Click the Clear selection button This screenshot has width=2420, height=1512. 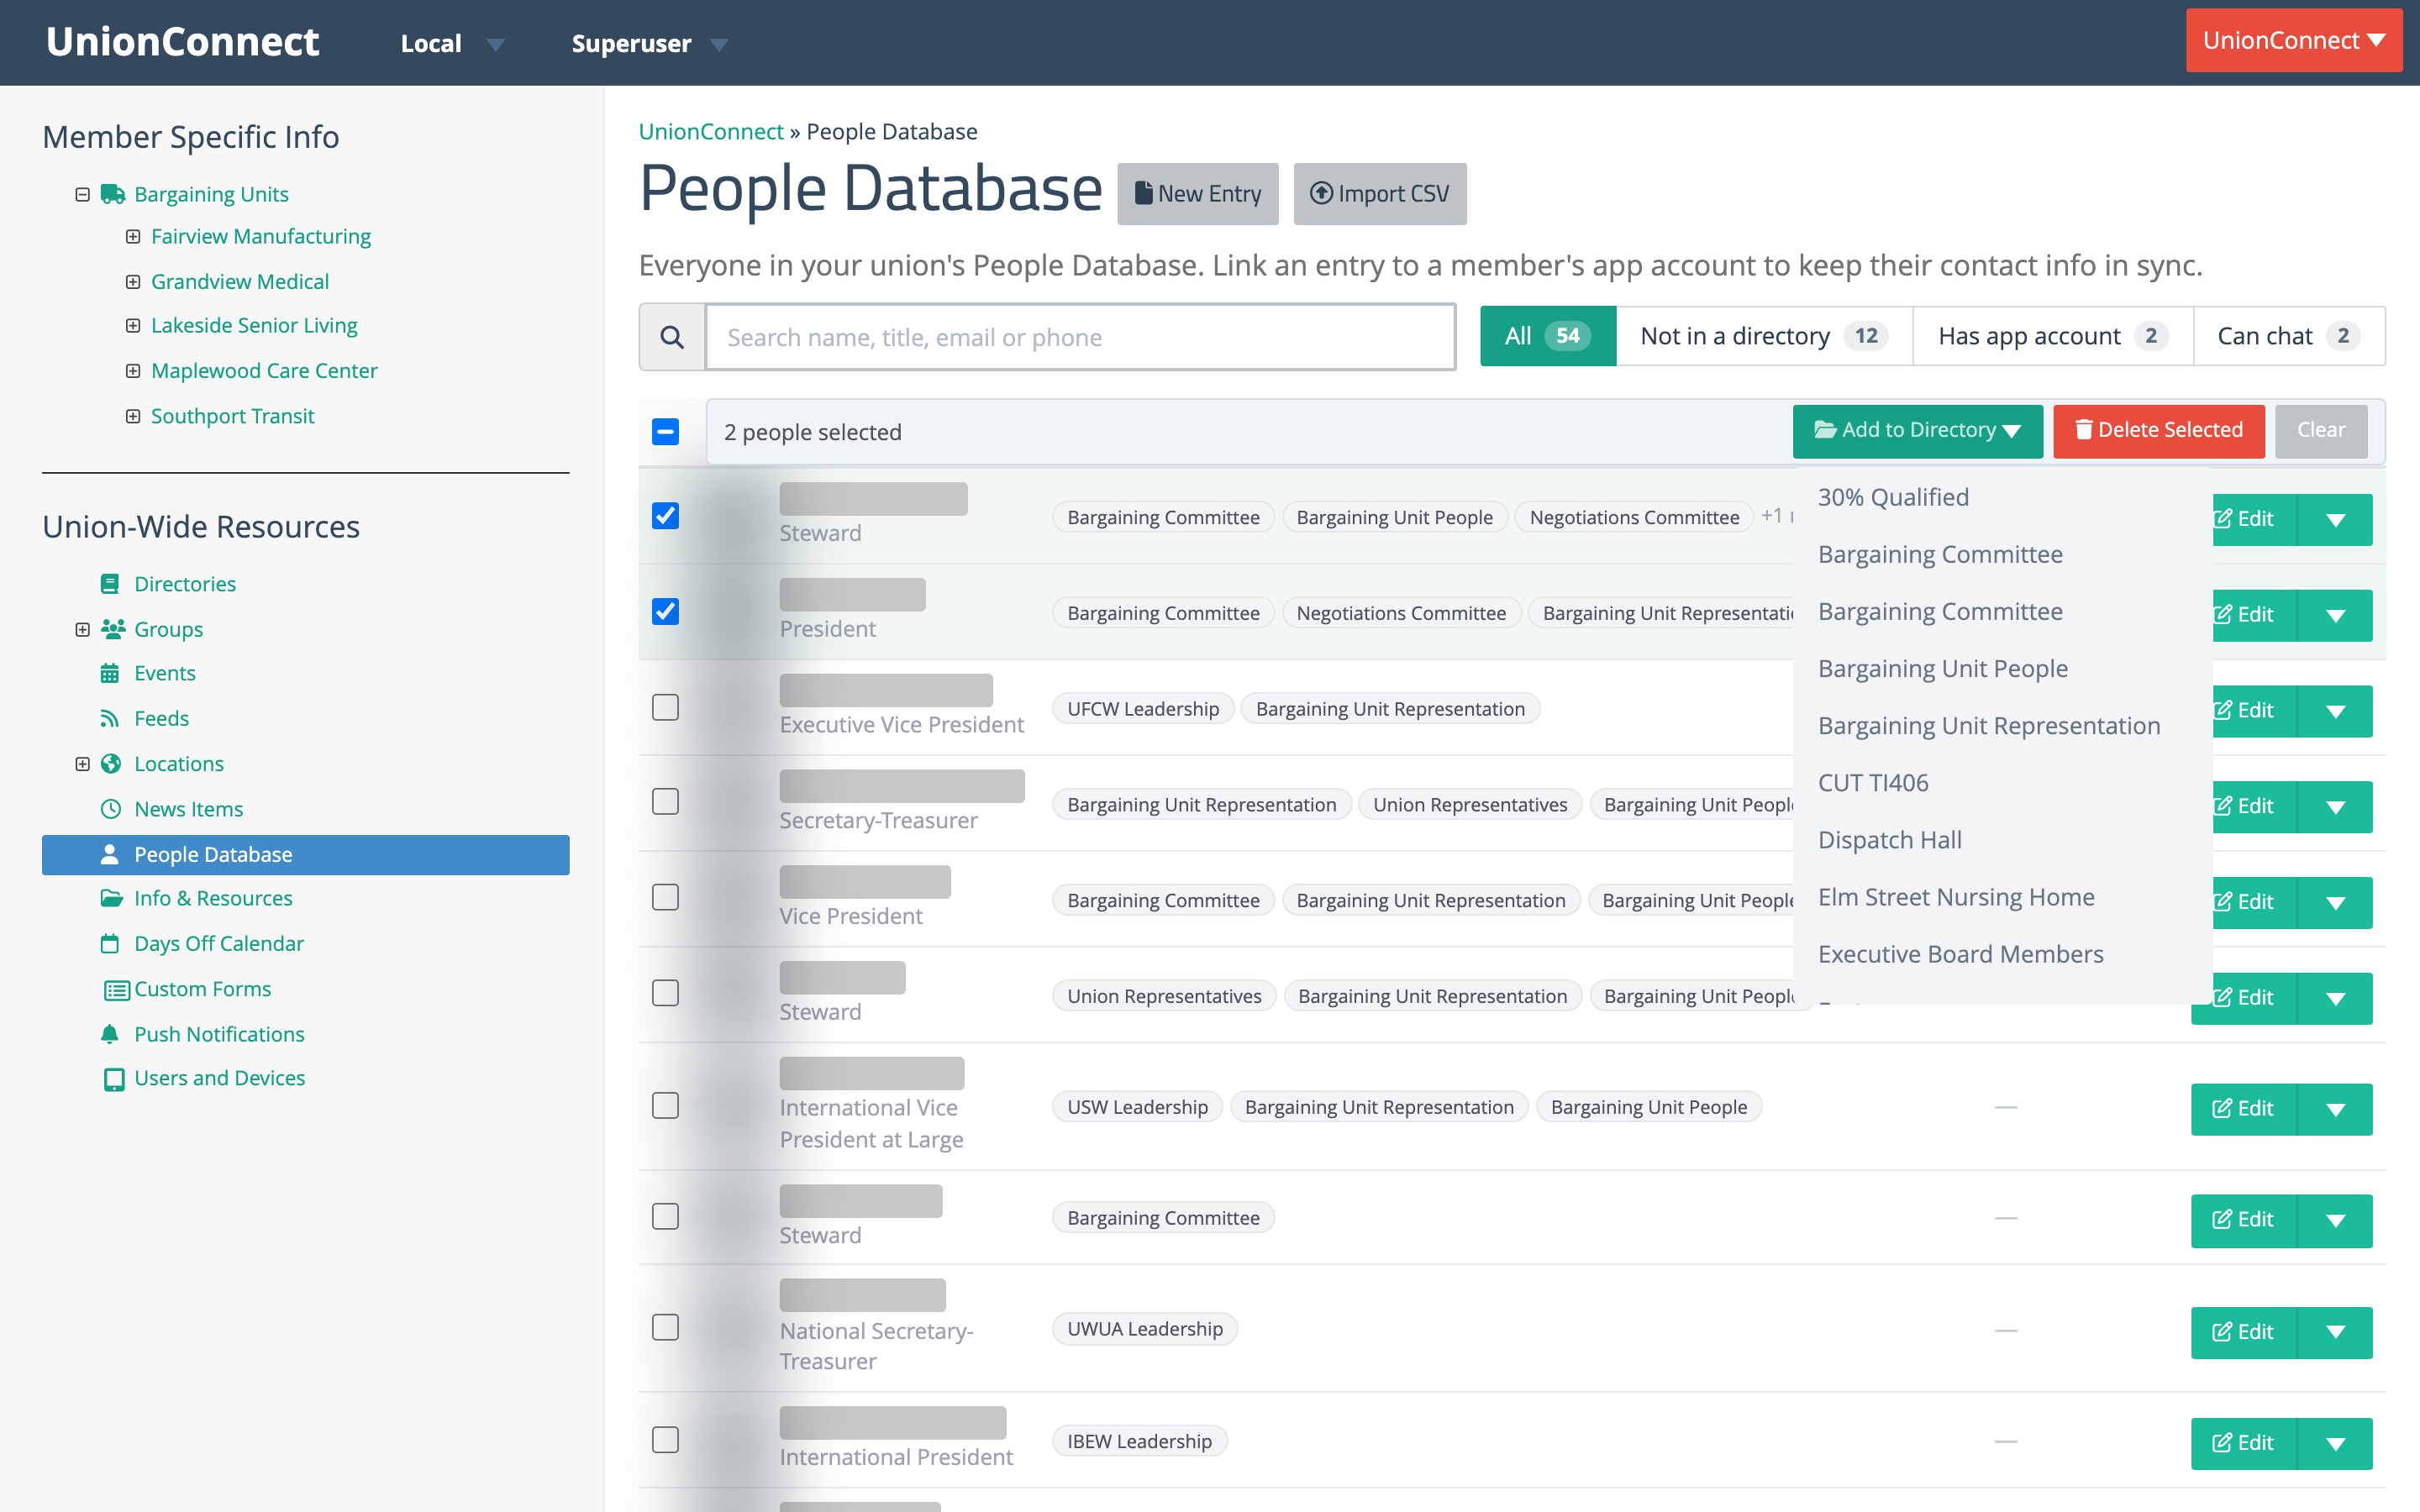point(2321,430)
